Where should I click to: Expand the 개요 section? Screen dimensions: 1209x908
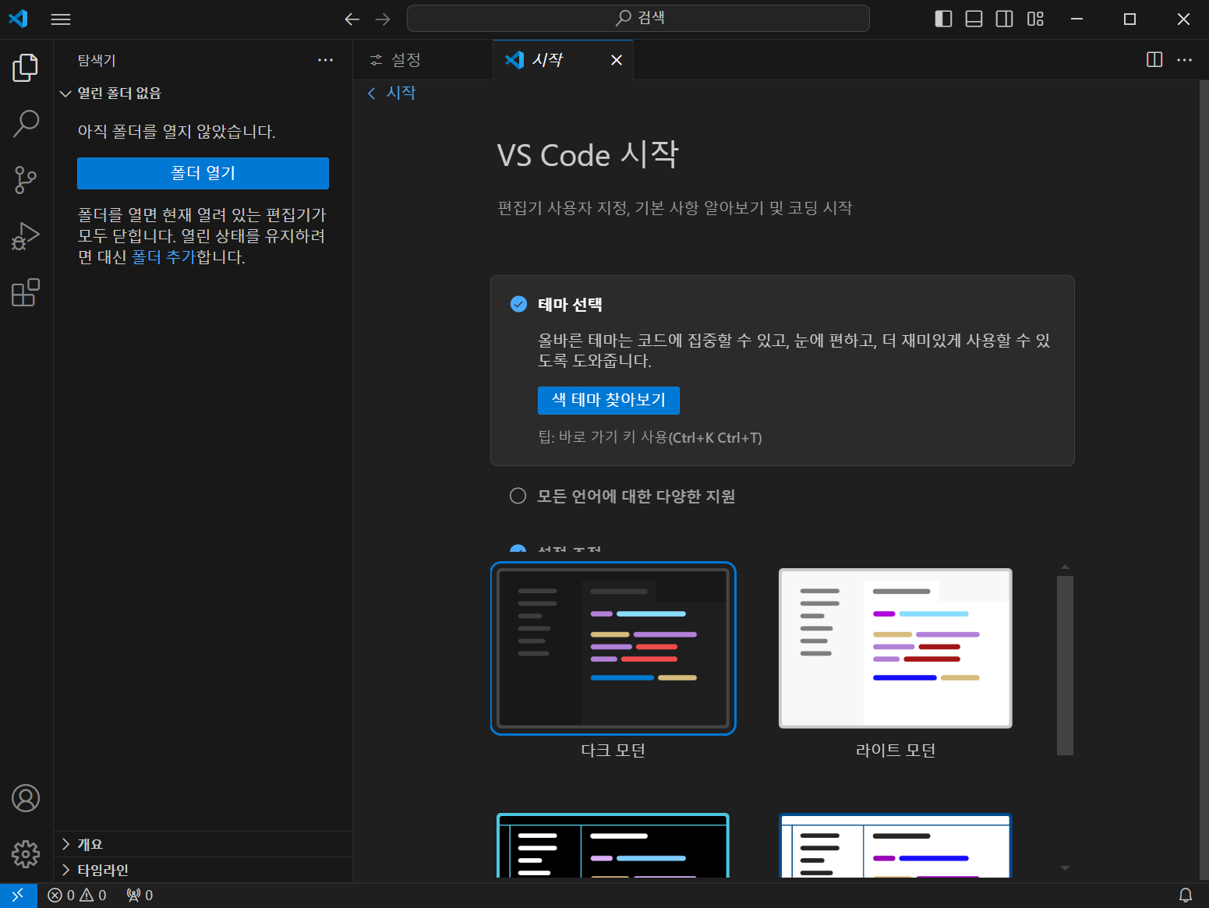click(x=203, y=844)
